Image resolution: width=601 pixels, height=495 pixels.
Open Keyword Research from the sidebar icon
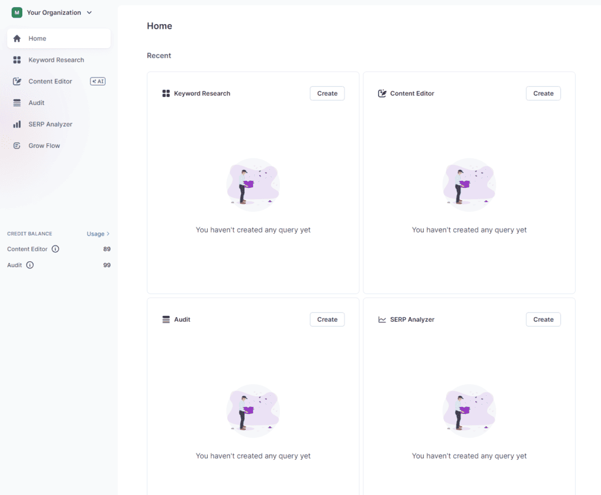[x=17, y=59]
